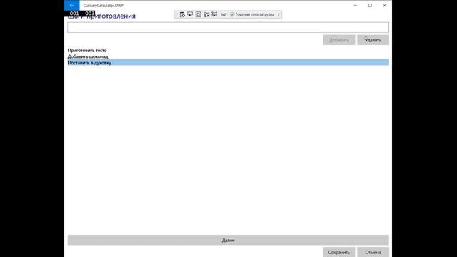Click the binding failures debug toolbar icon
This screenshot has height=257, width=457.
coord(224,14)
